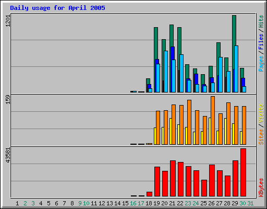Click day 13 on the date axis
This screenshot has width=267, height=209.
pos(110,203)
